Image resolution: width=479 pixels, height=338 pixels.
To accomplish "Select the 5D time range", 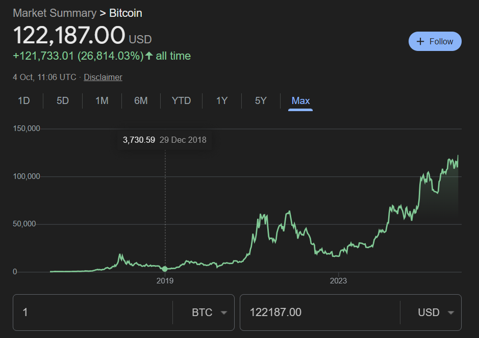I will 62,101.
